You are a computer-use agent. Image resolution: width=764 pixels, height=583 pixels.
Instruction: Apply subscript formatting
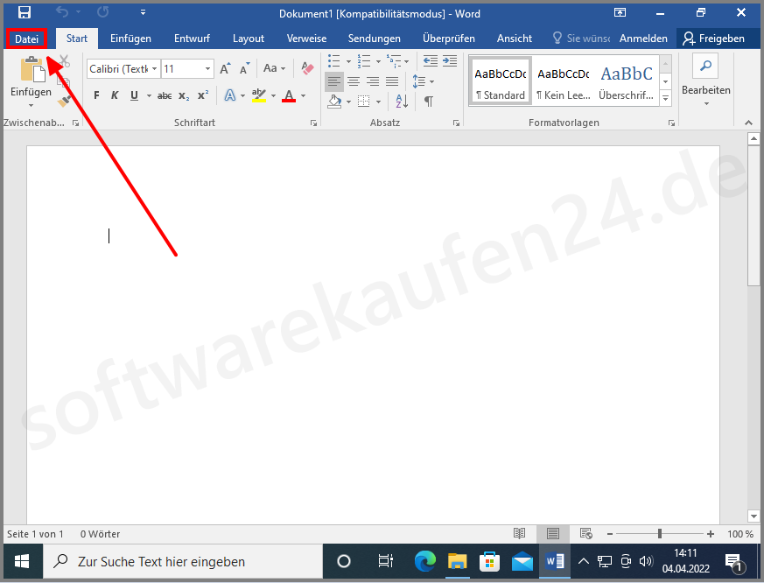click(x=183, y=95)
